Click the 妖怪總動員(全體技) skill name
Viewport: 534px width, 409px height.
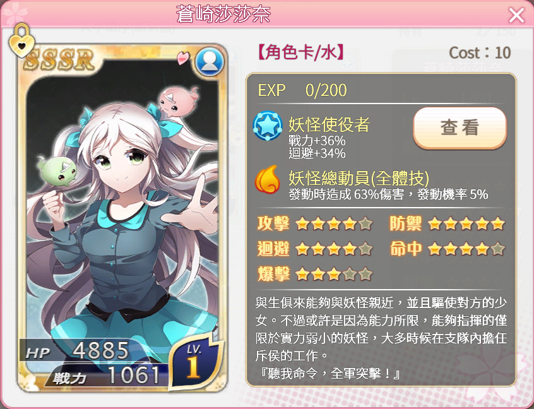click(x=359, y=177)
